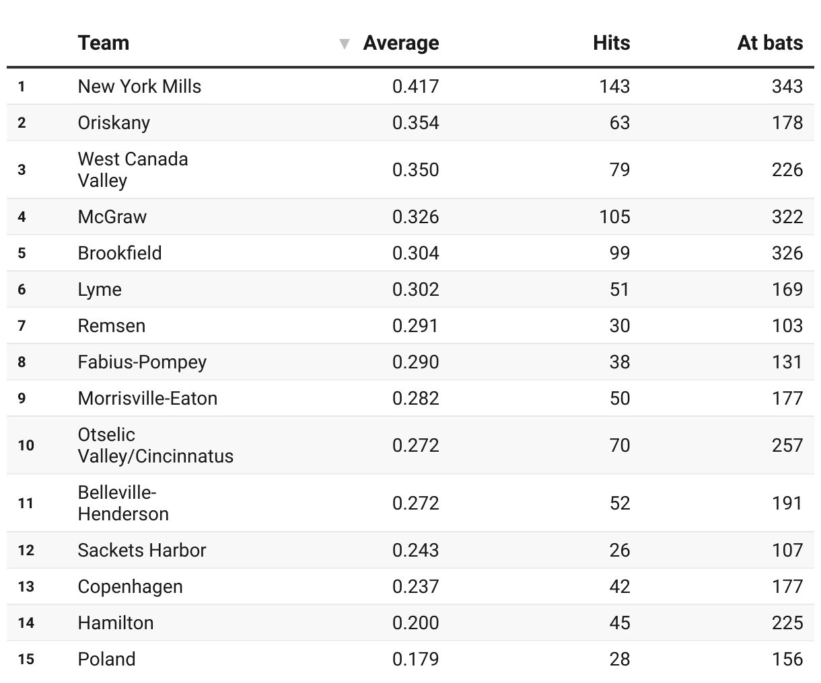Screen dimensions: 821x683
Task: Click Hamilton's at bats value 225
Action: coord(787,622)
